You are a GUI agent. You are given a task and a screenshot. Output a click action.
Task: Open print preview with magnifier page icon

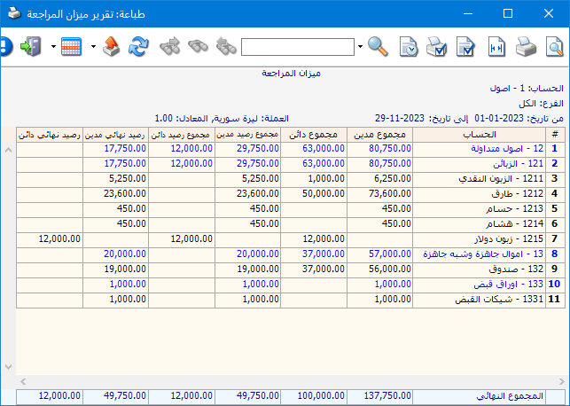[x=554, y=47]
